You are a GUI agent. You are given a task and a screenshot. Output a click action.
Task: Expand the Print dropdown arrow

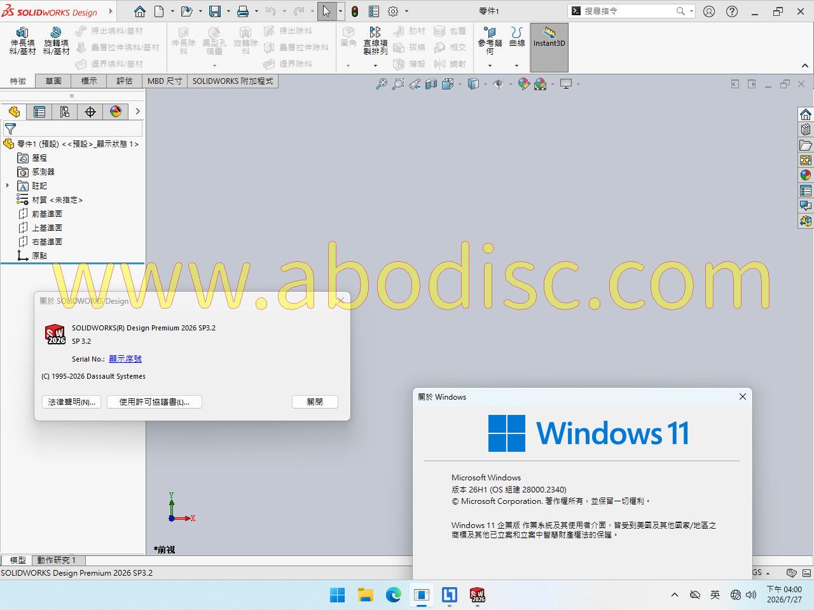(256, 11)
